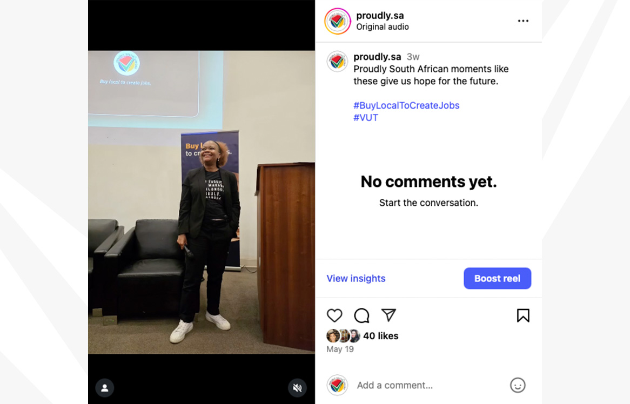The width and height of the screenshot is (630, 404).
Task: Save the reel with the bookmark icon
Action: click(522, 315)
